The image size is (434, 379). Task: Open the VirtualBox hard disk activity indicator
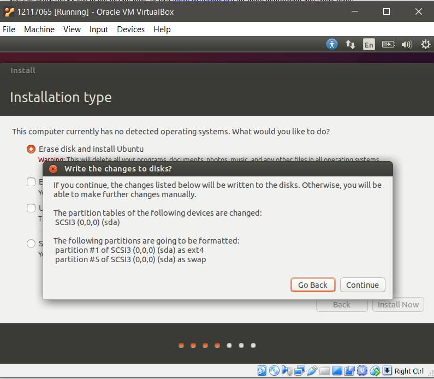pos(262,371)
